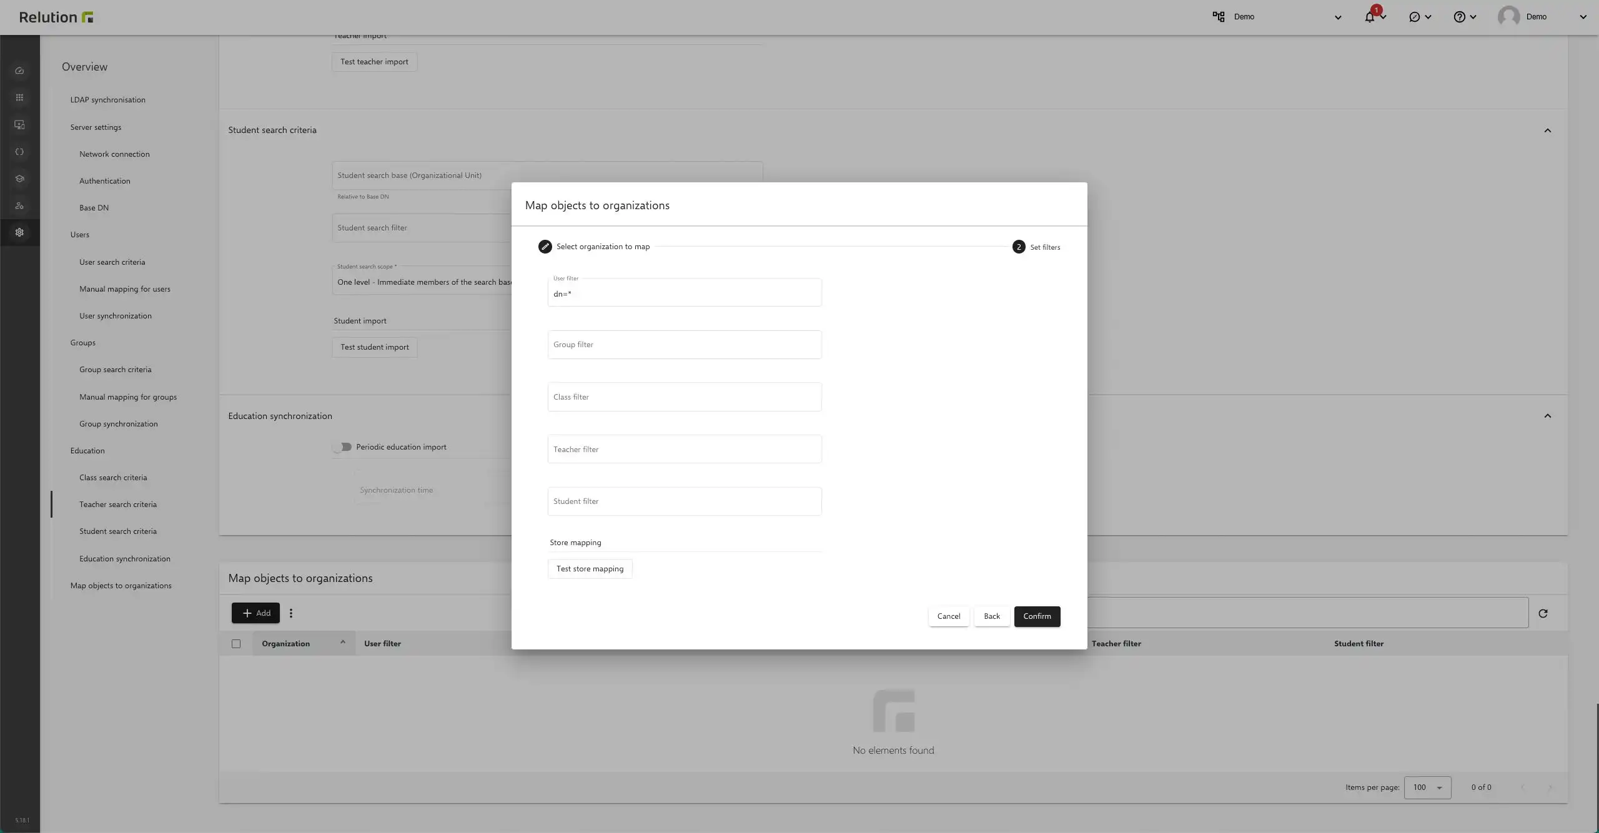Screen dimensions: 1599x833
Task: Go to User synchronization in overview
Action: 116,316
